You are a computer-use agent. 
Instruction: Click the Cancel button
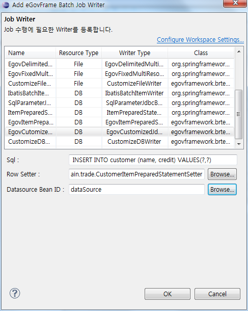pos(217,294)
